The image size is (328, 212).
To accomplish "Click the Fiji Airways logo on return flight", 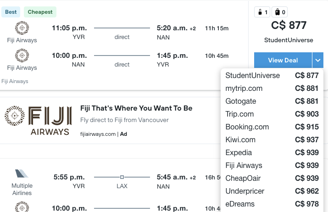I will tap(22, 56).
